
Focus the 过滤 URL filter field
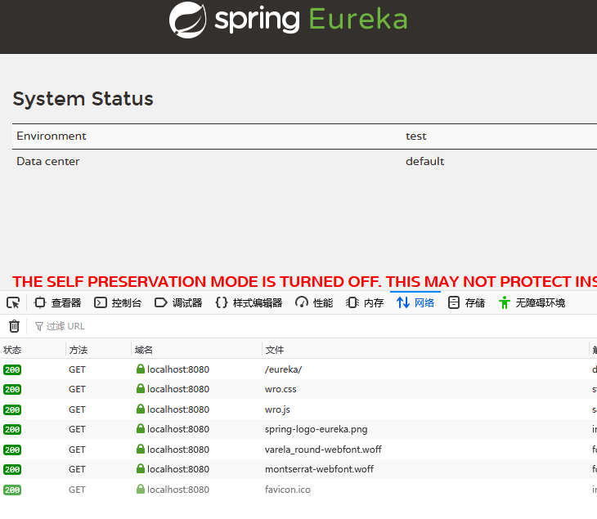click(312, 326)
